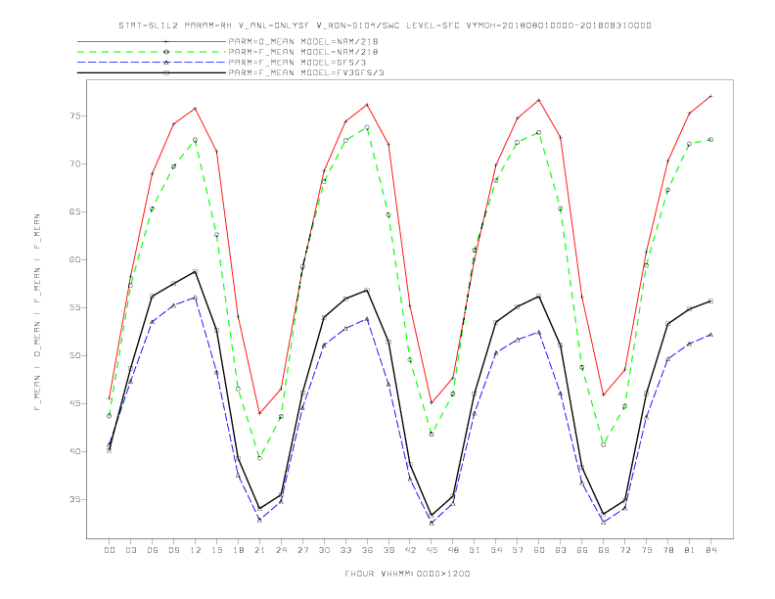Click the green NAM forecast data point at hour 21

(259, 458)
